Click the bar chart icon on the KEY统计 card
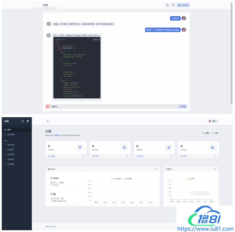The height and width of the screenshot is (232, 235). (213, 147)
